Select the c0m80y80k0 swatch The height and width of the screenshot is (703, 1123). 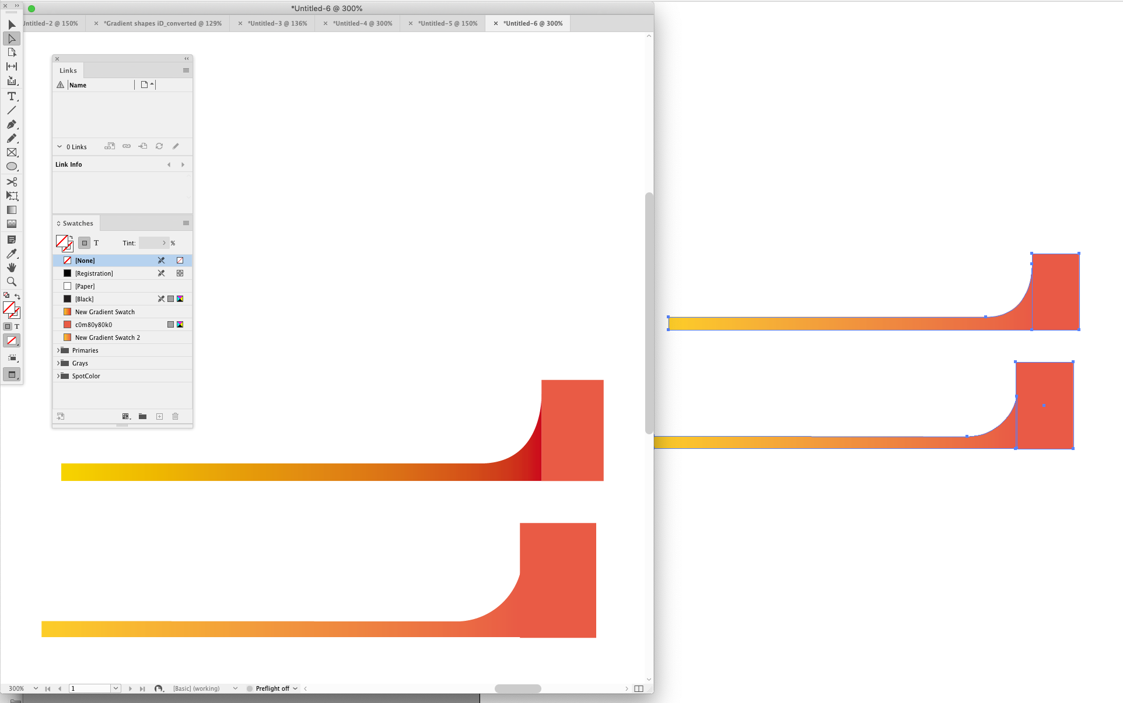(x=93, y=325)
